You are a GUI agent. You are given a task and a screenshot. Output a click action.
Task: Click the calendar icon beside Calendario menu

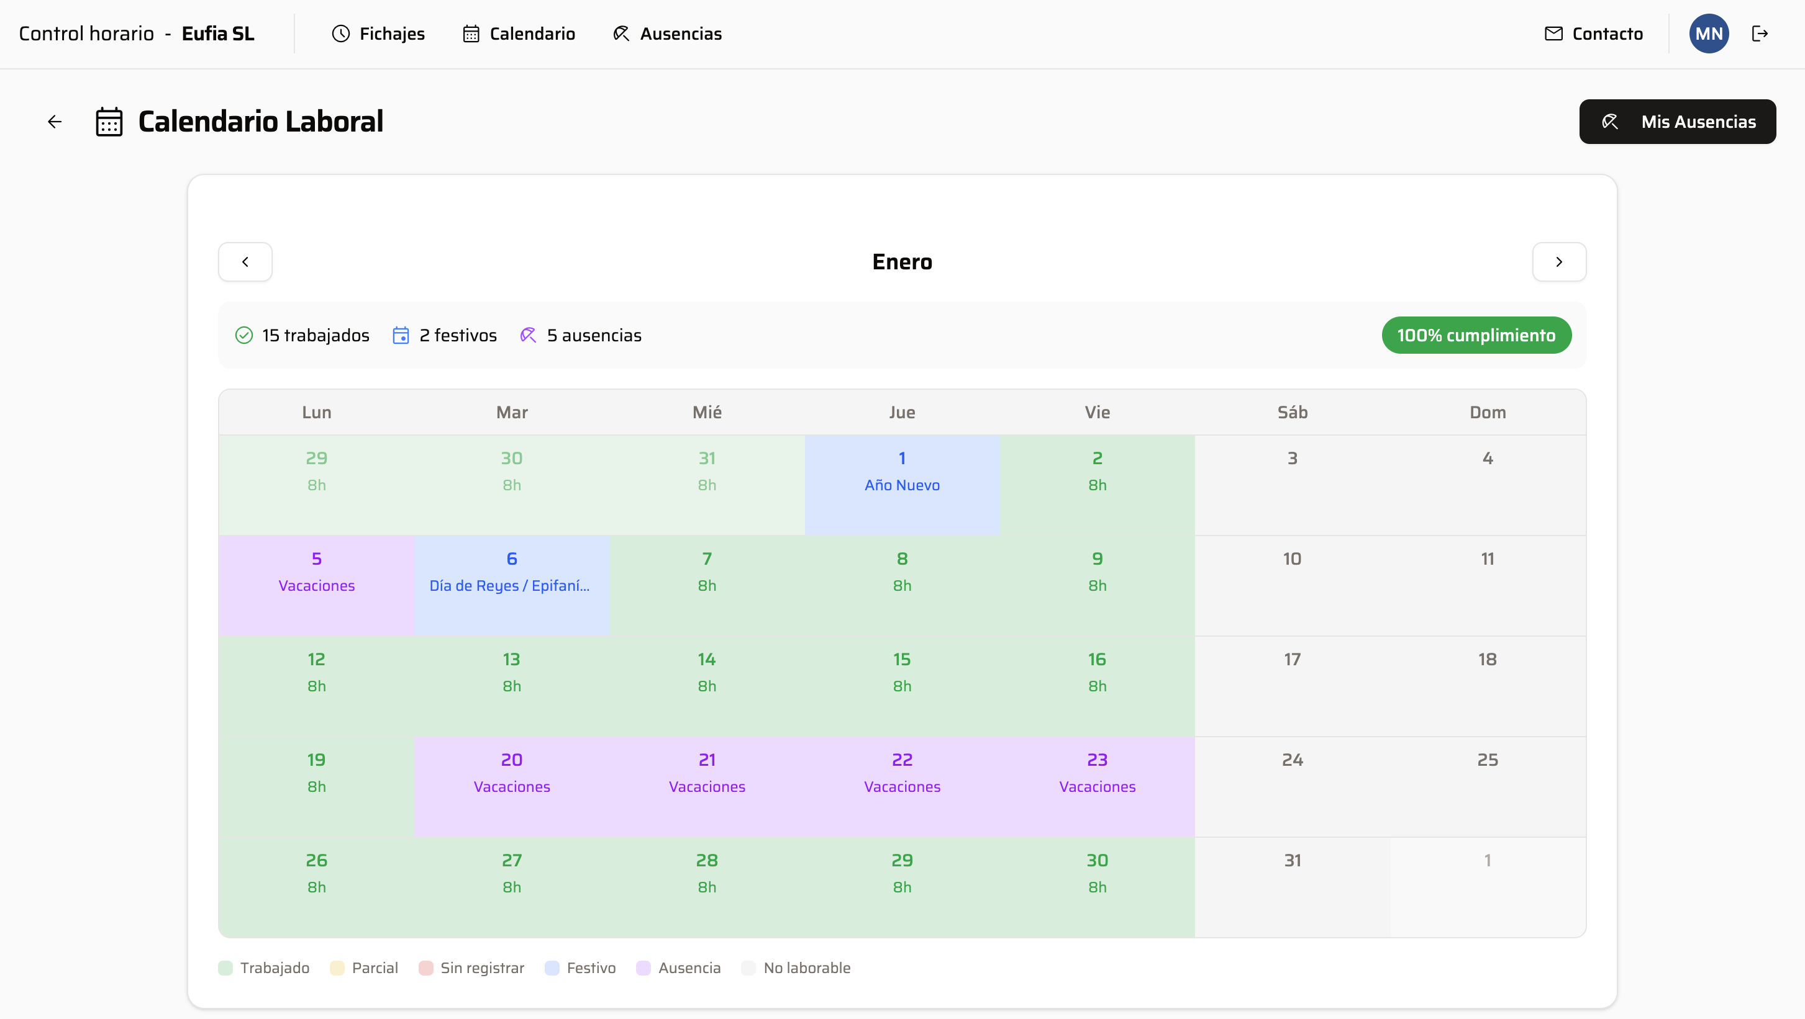(x=471, y=34)
